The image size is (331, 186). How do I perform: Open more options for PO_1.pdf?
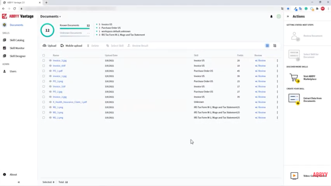278,71
